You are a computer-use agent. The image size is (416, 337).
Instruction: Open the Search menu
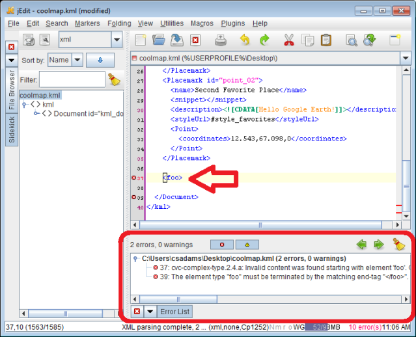click(57, 23)
